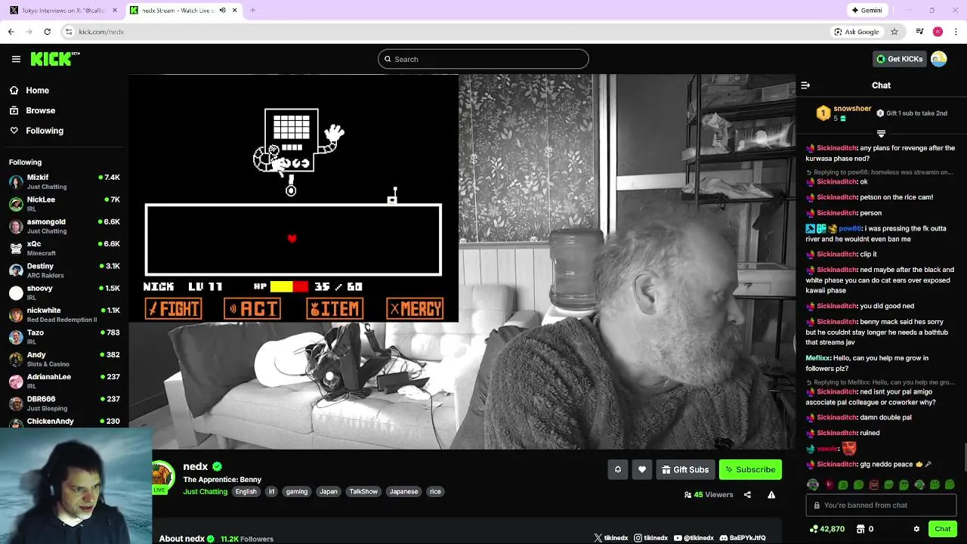Open chat settings gear icon
The image size is (967, 544).
click(x=916, y=529)
